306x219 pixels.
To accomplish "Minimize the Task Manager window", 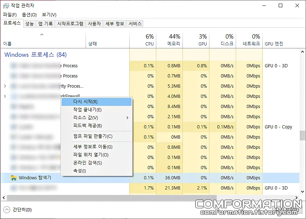I will tap(264, 5).
